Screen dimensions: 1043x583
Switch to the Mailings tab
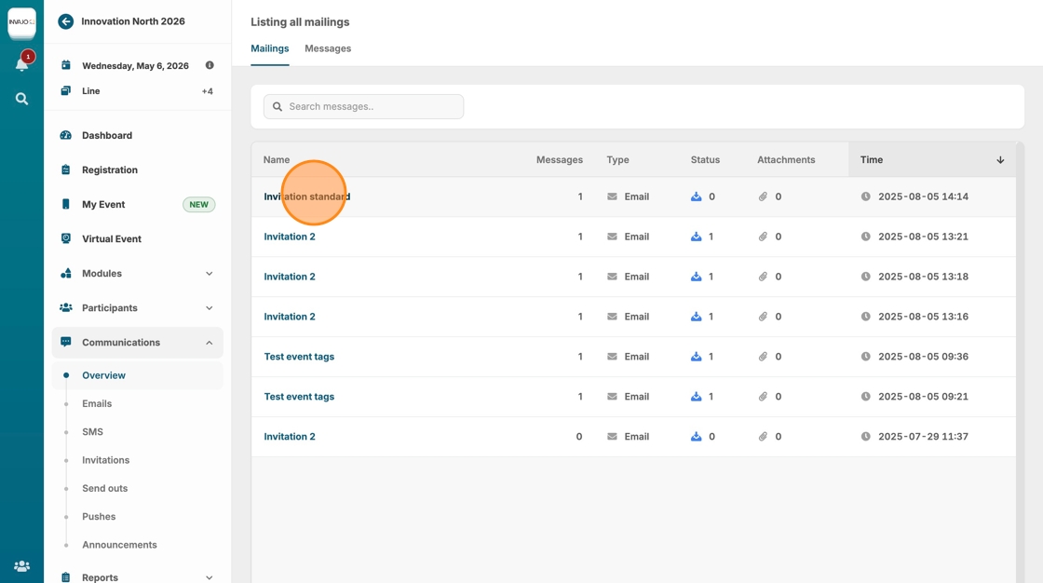(x=269, y=48)
